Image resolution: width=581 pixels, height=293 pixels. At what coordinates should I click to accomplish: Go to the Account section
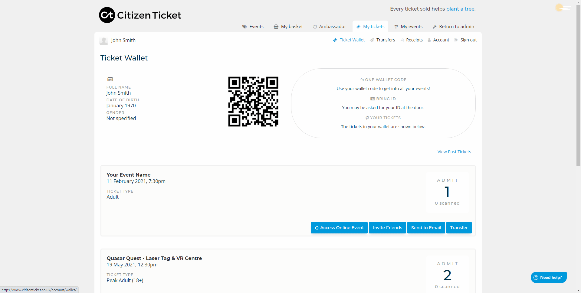[438, 40]
